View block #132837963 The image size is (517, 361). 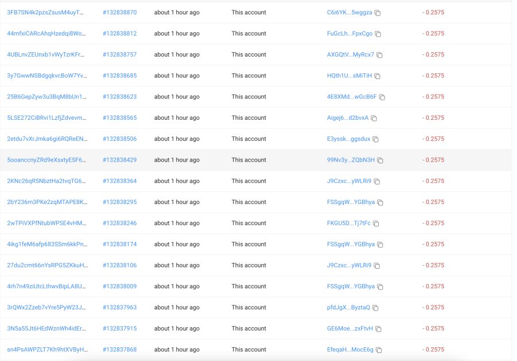click(x=120, y=308)
